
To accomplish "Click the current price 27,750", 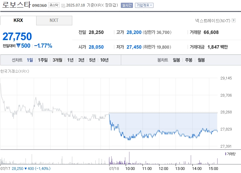I will click(x=17, y=36).
